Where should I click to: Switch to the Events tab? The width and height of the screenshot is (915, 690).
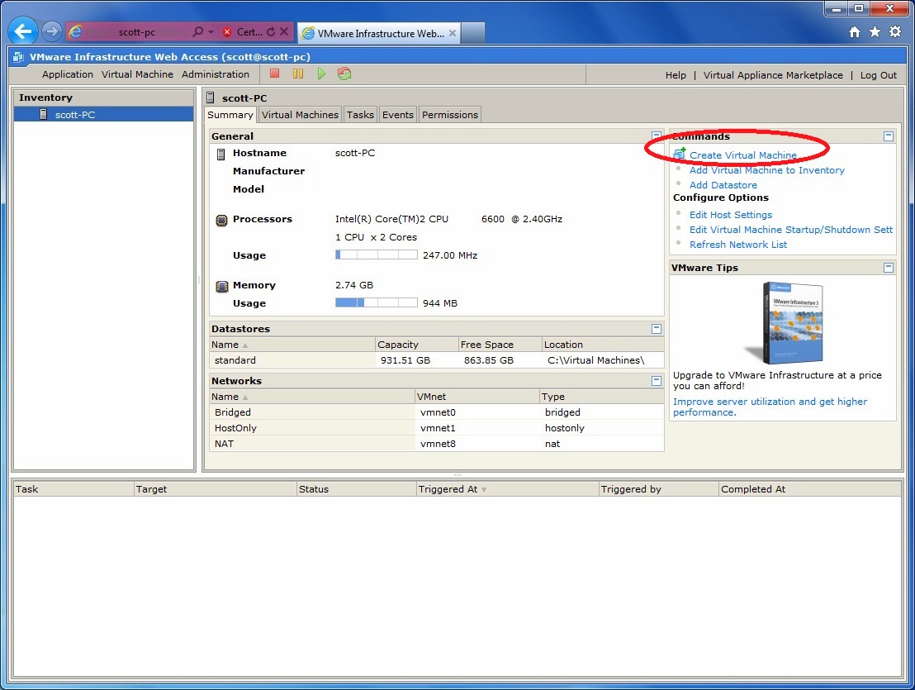pos(398,115)
